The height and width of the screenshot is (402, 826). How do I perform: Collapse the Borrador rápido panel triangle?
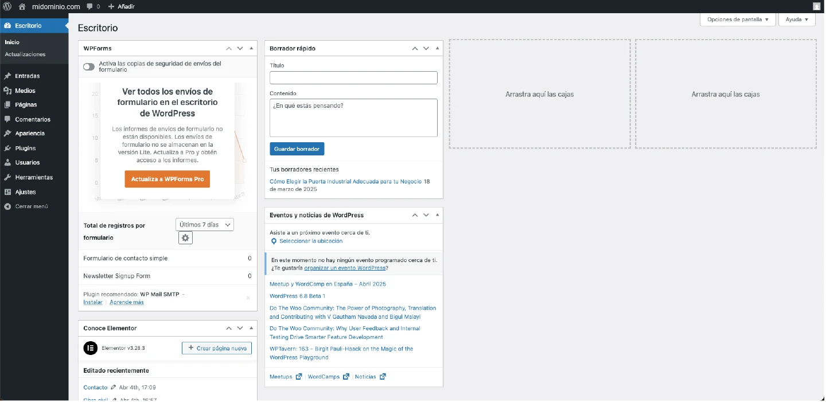(437, 48)
